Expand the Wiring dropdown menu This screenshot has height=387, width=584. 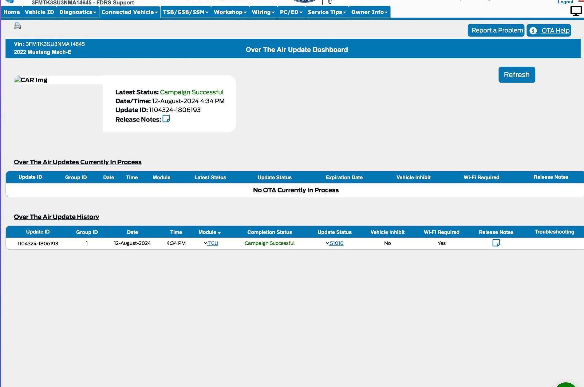click(x=263, y=12)
